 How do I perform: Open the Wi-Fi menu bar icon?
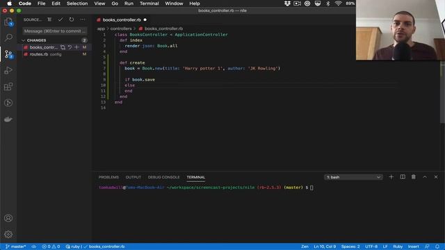point(338,3)
